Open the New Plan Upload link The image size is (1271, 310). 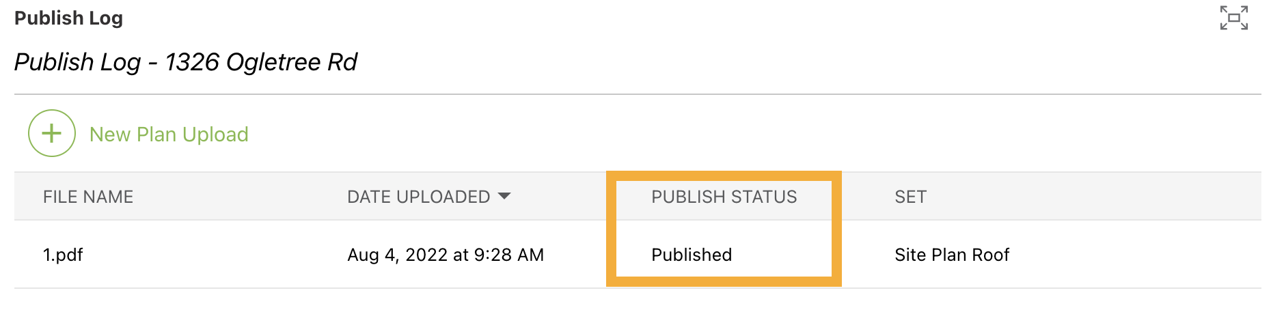coord(169,135)
